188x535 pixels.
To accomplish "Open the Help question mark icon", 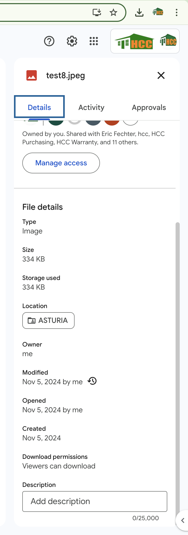I will pos(49,41).
